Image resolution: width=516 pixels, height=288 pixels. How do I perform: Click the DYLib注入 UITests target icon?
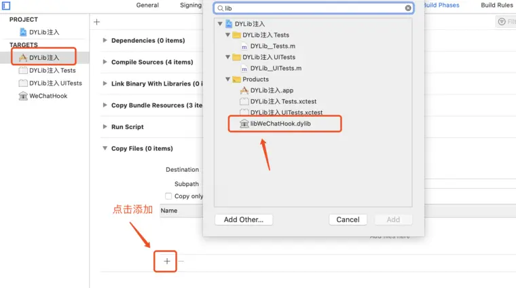[x=23, y=83]
